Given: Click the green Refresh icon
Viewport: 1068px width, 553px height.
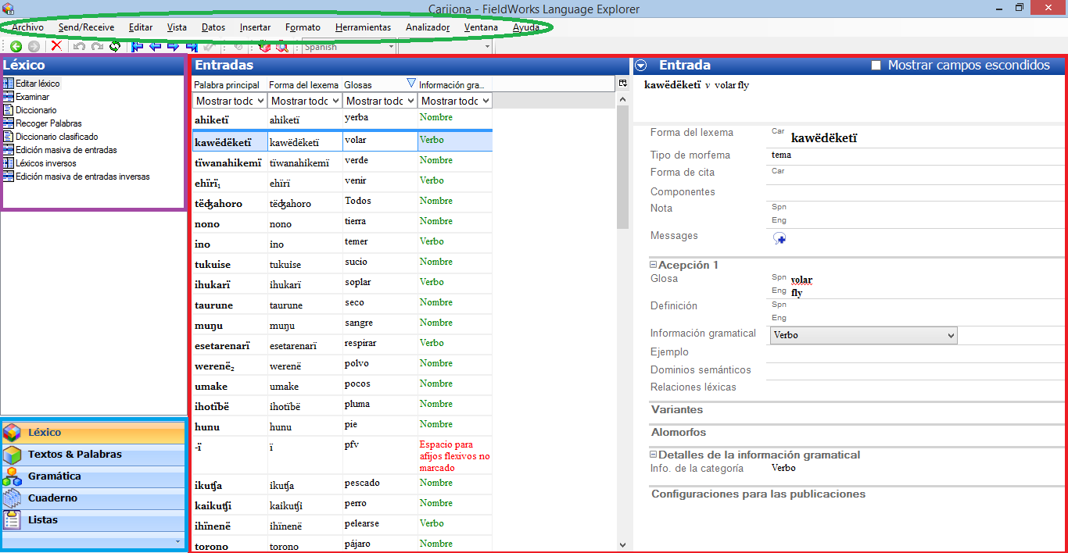Looking at the screenshot, I should (115, 47).
